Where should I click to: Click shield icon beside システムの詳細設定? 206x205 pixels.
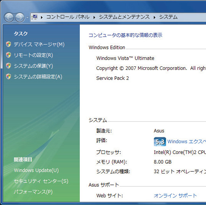pyautogui.click(x=8, y=76)
